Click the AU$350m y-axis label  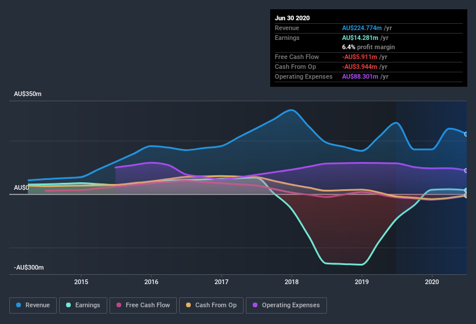28,94
